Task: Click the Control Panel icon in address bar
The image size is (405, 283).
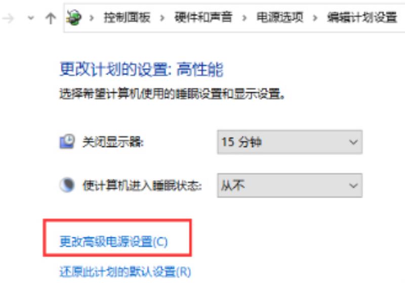Action: coord(74,17)
